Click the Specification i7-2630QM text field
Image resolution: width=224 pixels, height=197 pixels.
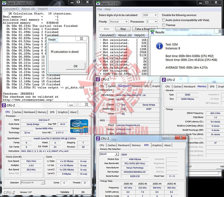pos(55,138)
